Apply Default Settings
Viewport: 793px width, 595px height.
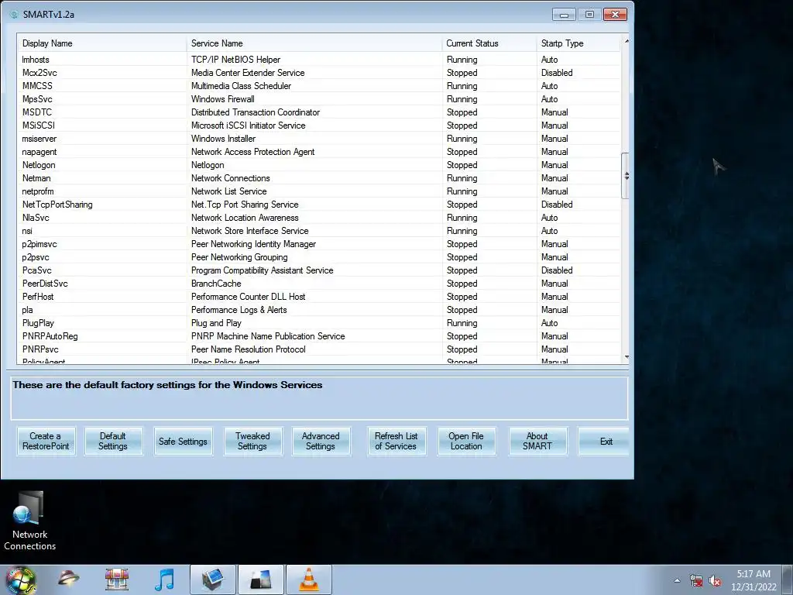[x=113, y=441]
